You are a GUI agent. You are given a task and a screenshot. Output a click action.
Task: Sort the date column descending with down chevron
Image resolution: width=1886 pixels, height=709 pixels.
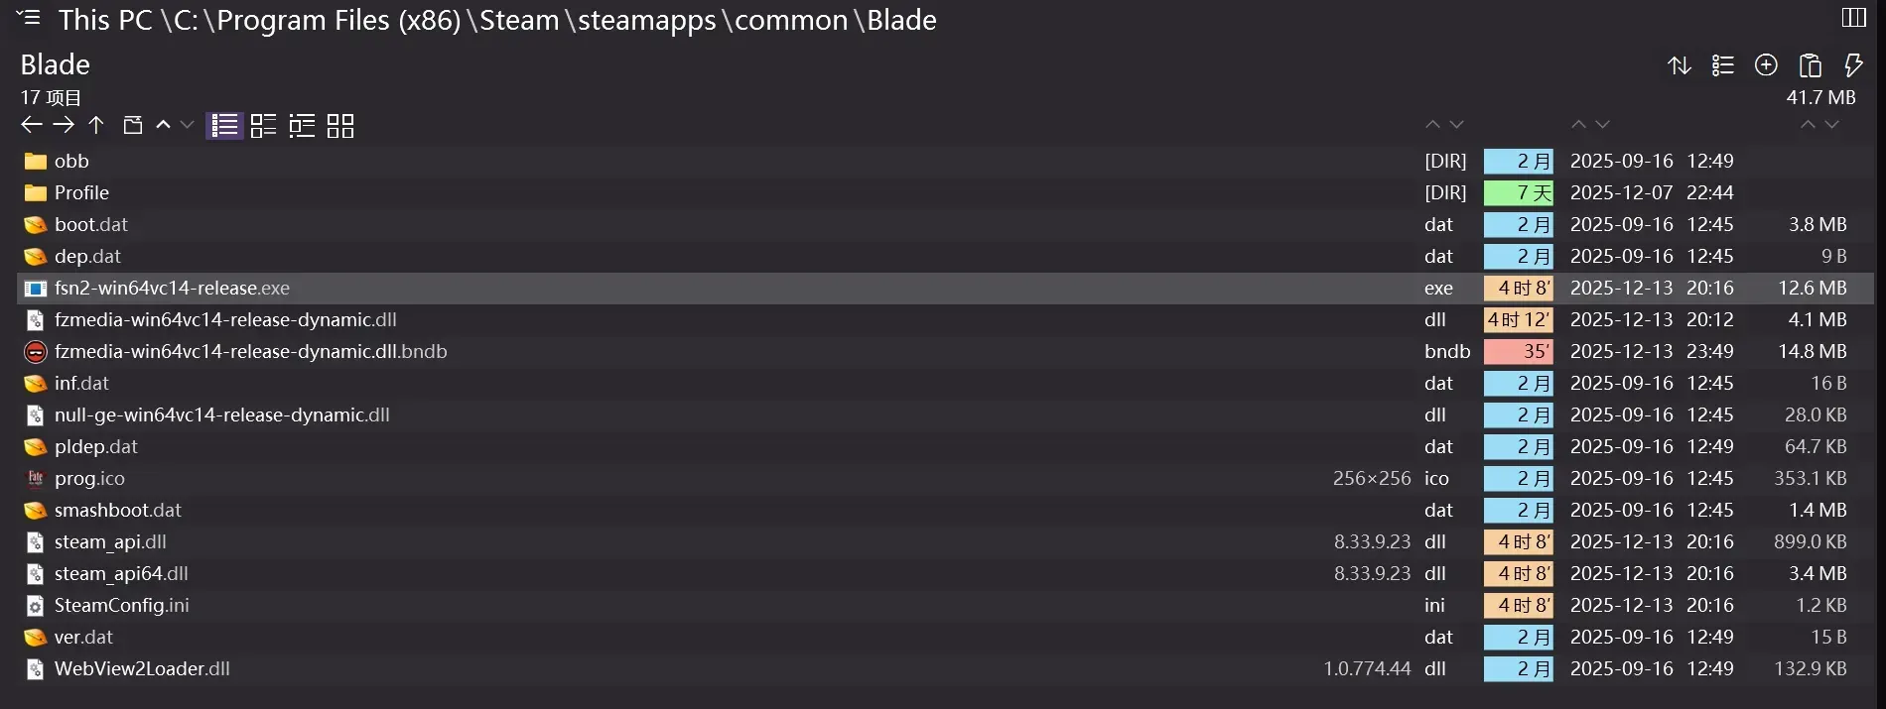(1602, 124)
